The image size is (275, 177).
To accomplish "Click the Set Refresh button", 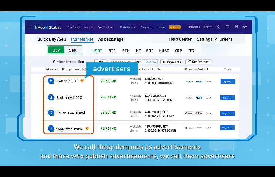I will coord(198,62).
